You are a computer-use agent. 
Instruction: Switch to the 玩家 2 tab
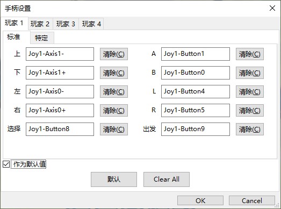point(40,24)
